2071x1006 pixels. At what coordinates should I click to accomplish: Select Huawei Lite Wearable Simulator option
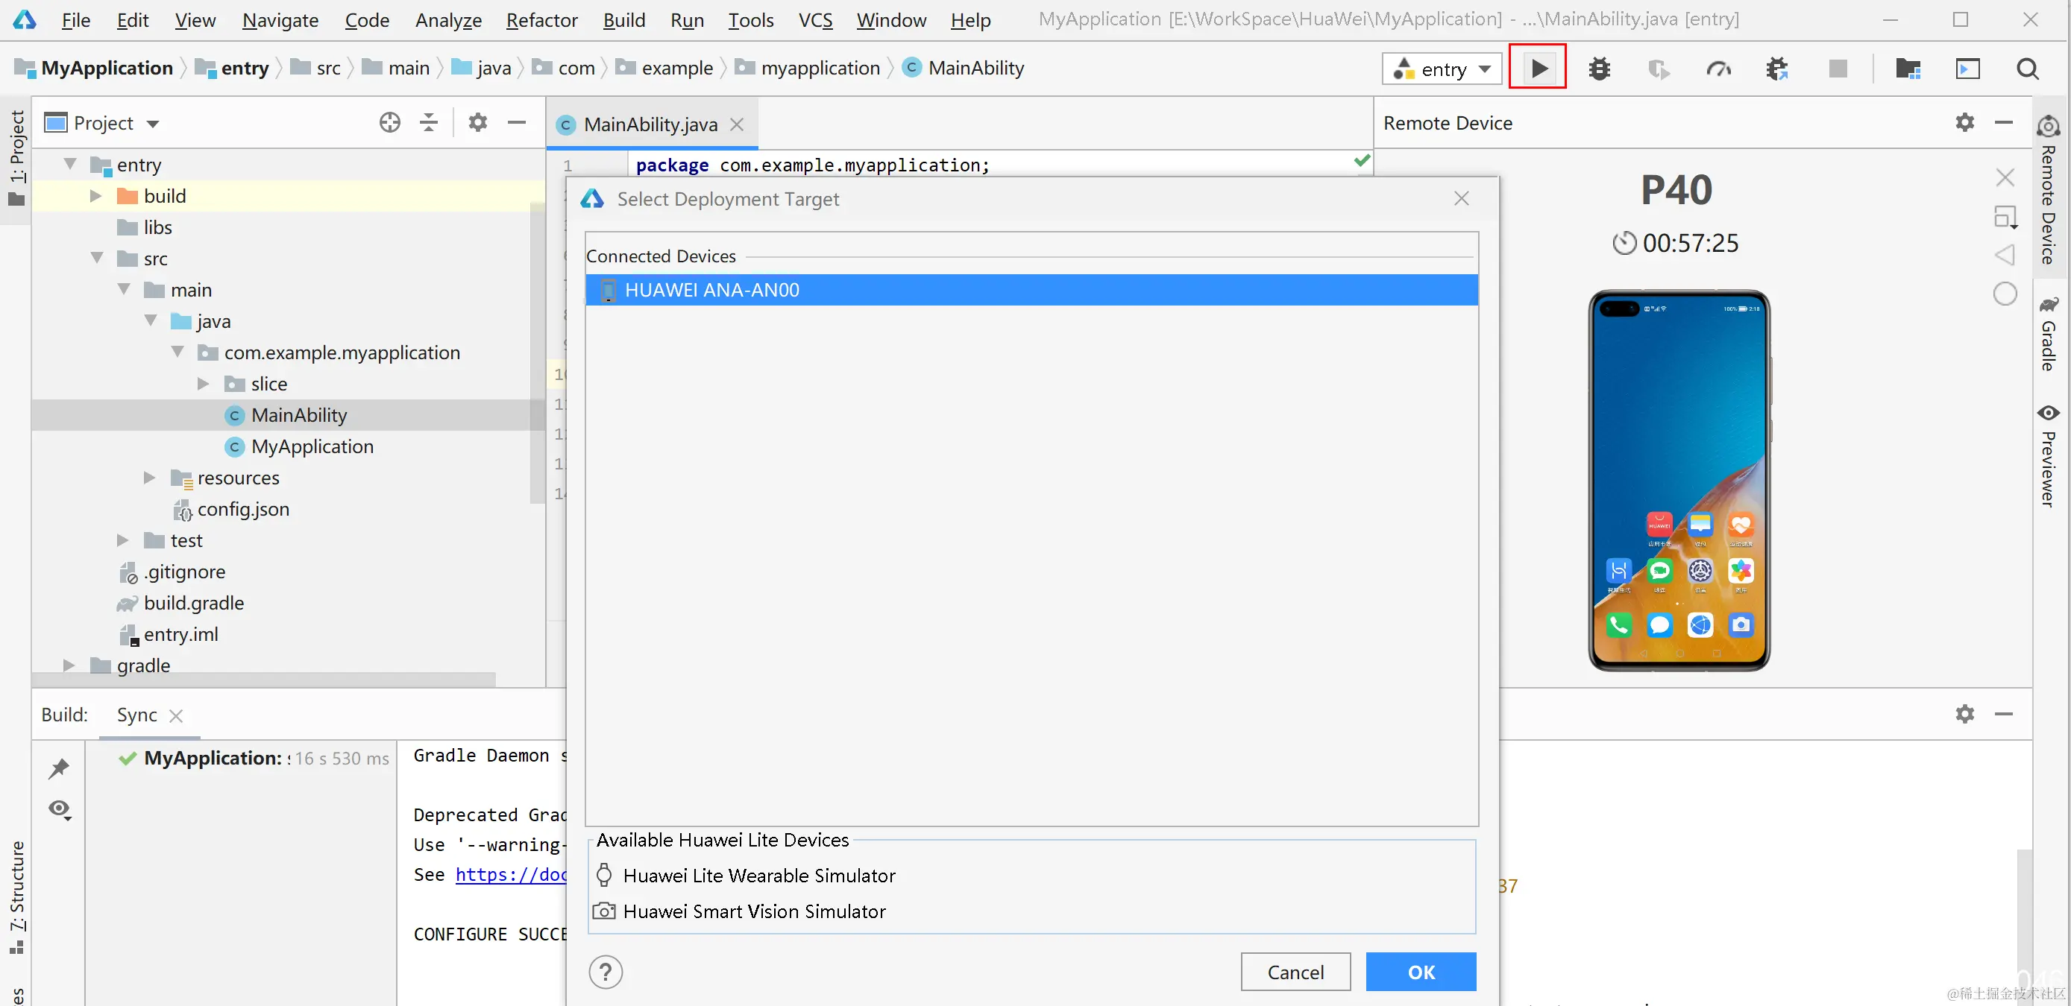tap(758, 875)
